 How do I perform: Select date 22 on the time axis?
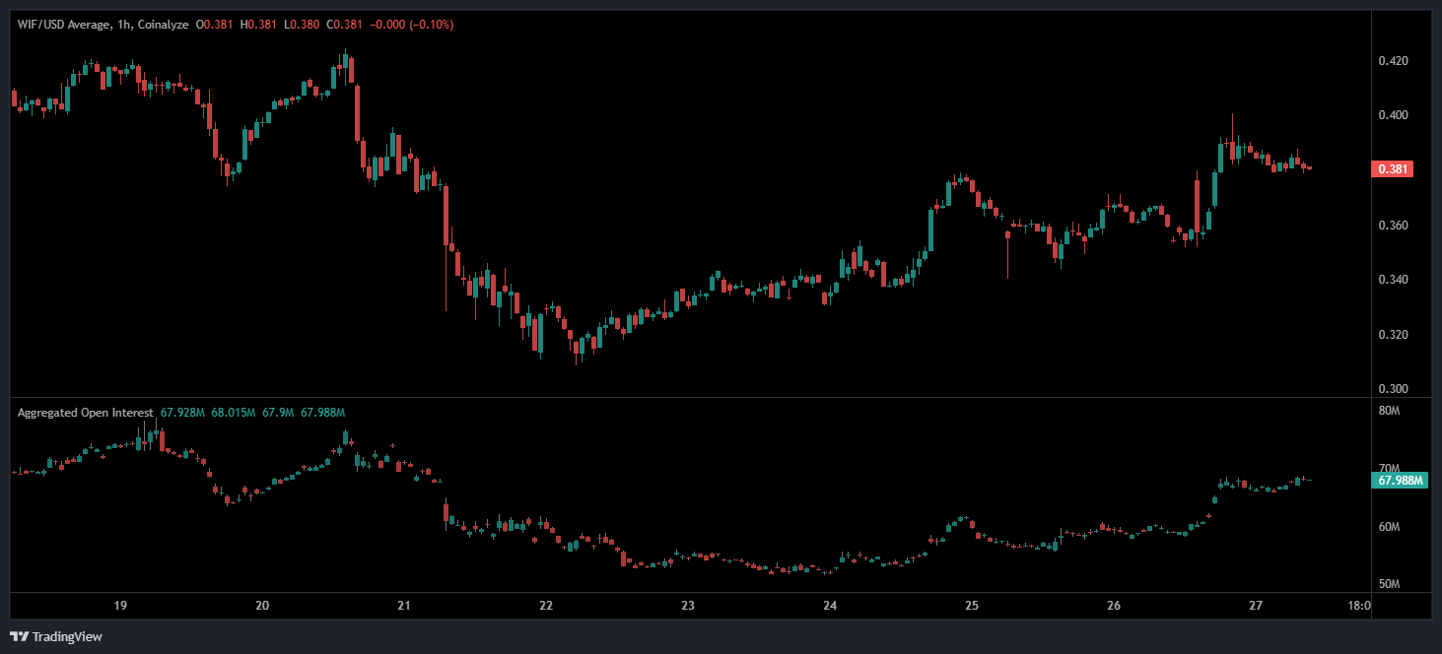pyautogui.click(x=546, y=606)
